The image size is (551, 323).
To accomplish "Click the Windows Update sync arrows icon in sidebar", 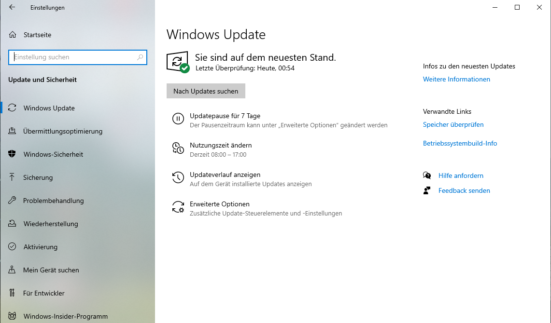I will (12, 108).
